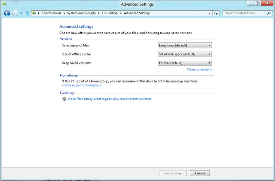The height and width of the screenshot is (181, 275).
Task: Open the Size of offline cache dropdown
Action: coord(185,54)
